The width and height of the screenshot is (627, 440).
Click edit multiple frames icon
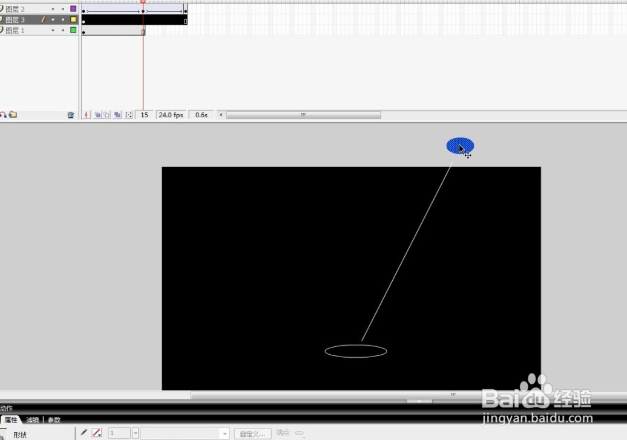117,115
